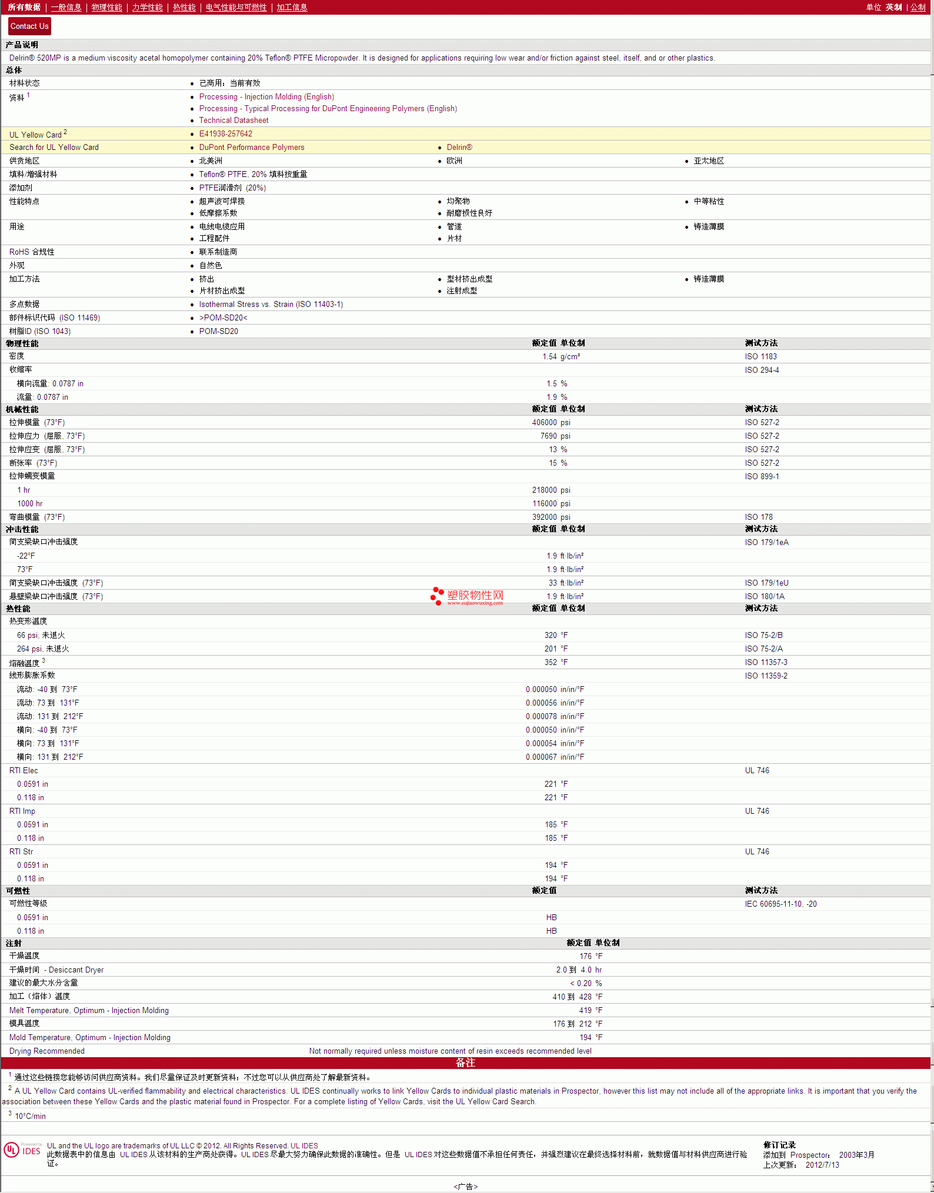Select the 电气性能与可燃性 tab
Screen dimensions: 934x1193
point(236,7)
